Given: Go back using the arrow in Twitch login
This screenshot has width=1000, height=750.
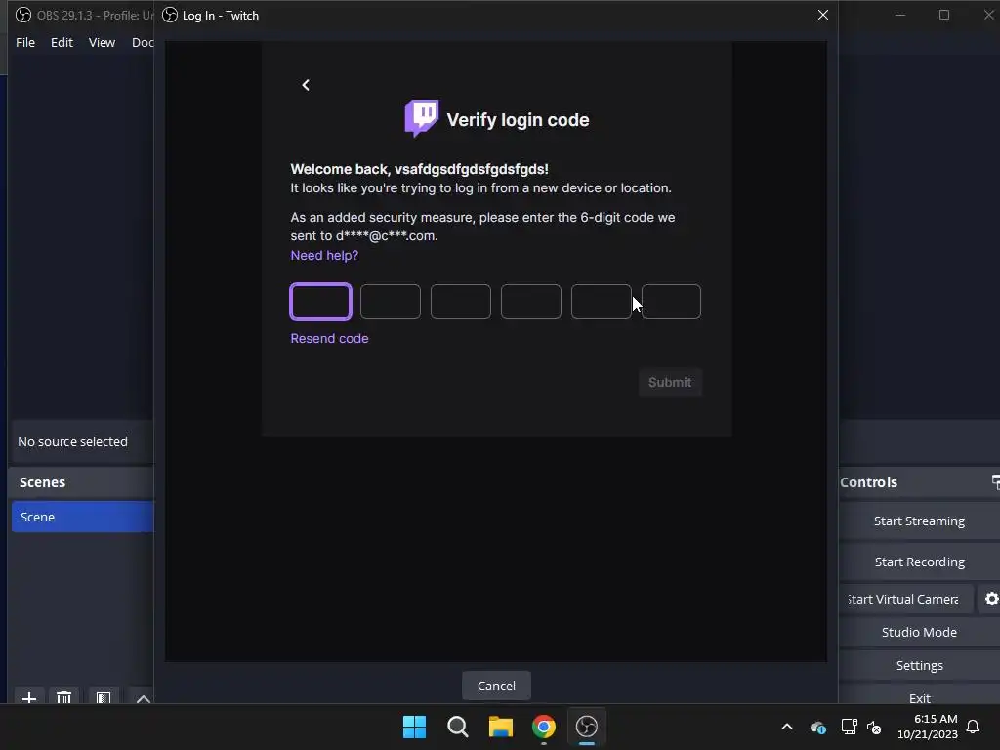Looking at the screenshot, I should 306,85.
